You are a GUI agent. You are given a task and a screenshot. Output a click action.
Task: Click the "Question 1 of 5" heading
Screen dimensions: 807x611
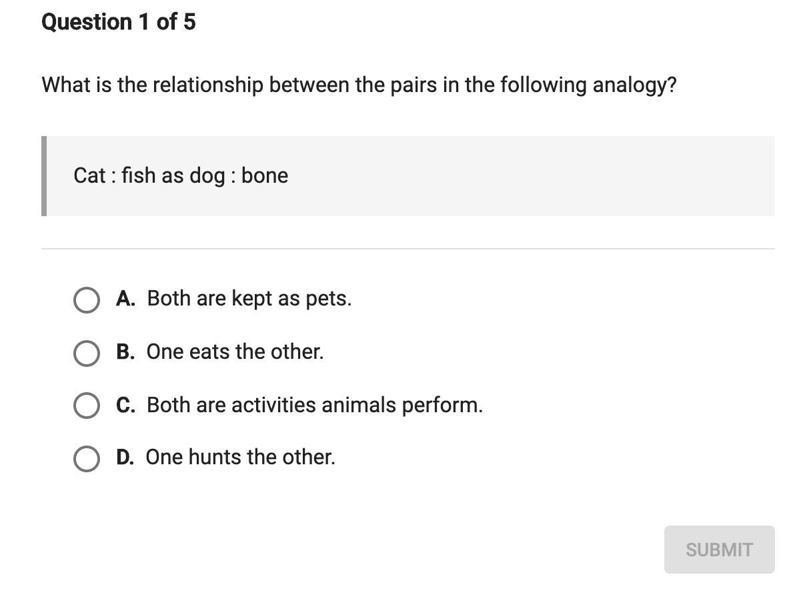coord(119,22)
